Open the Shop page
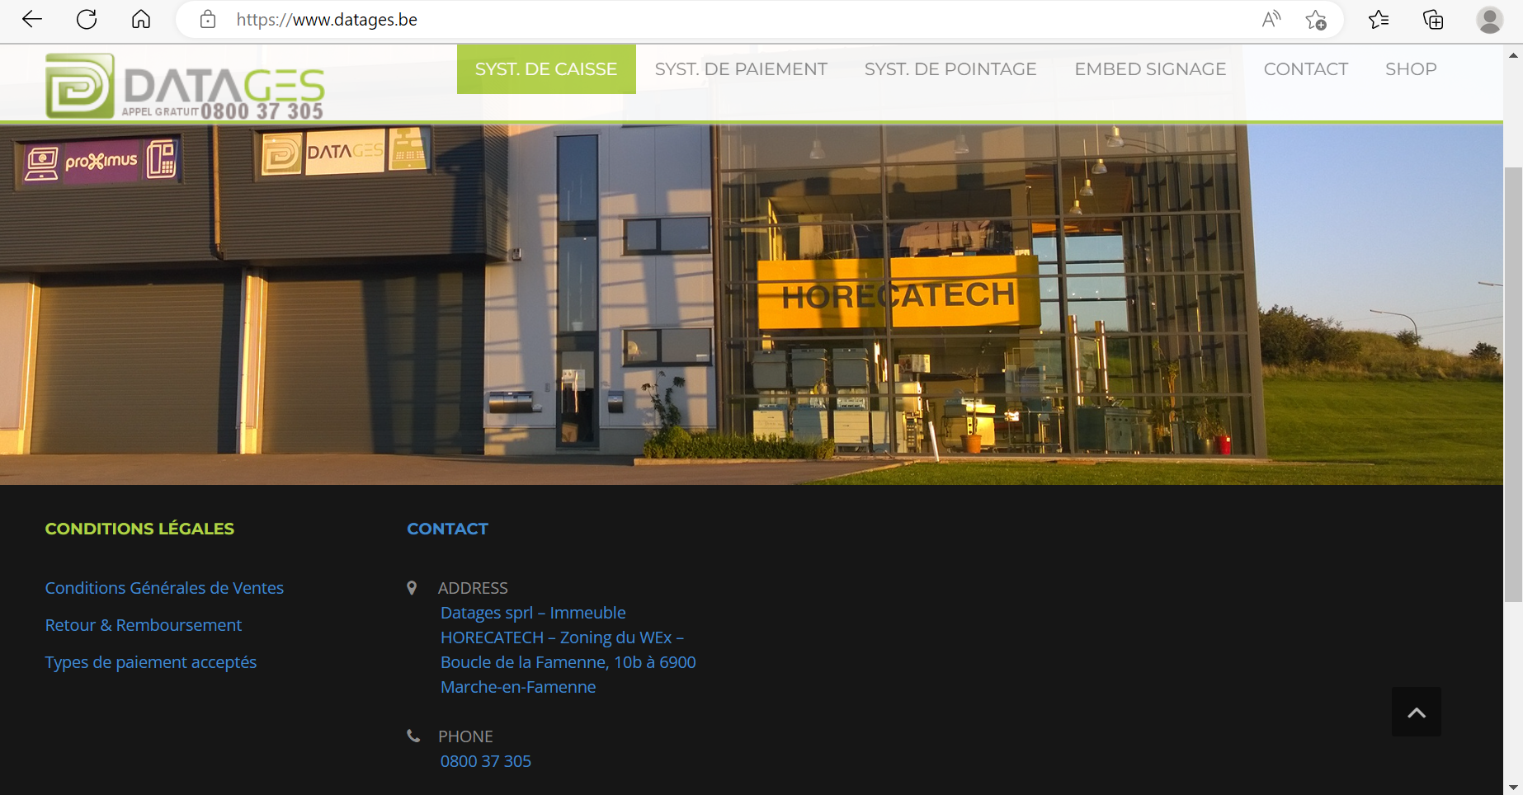The height and width of the screenshot is (795, 1523). click(1411, 69)
